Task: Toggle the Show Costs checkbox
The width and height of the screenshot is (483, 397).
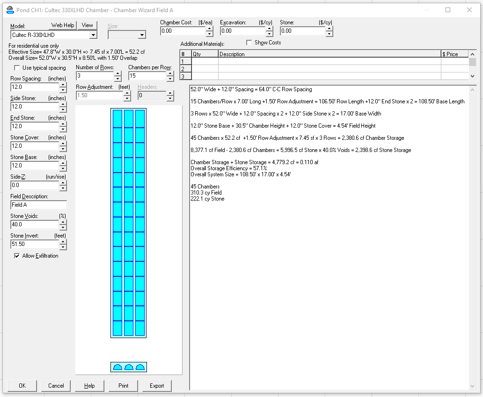Action: (x=249, y=43)
